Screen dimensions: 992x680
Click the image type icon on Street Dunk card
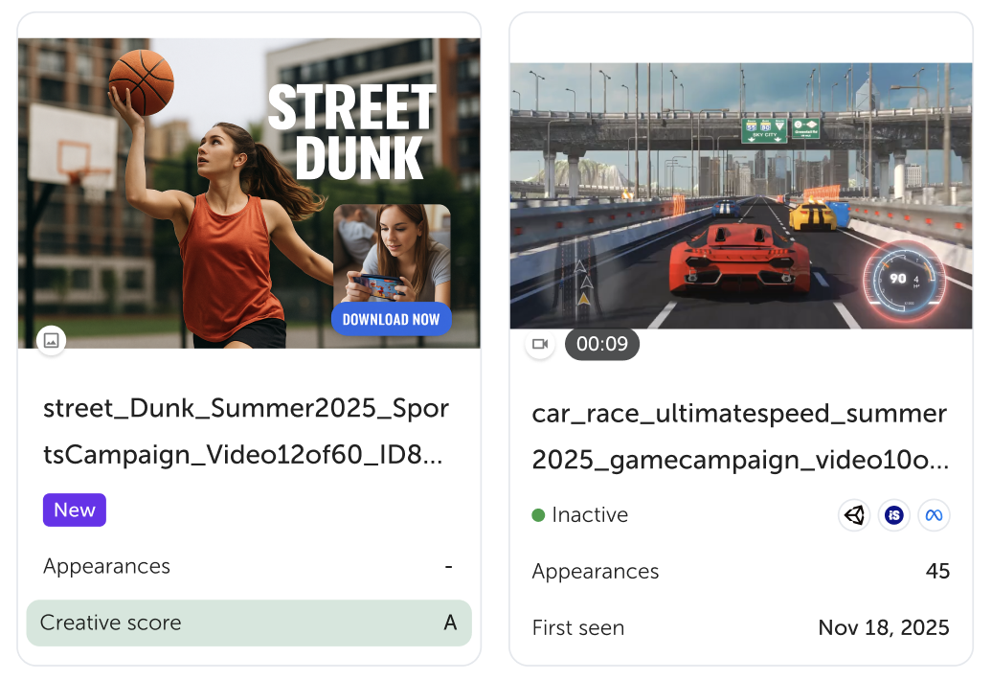pos(52,340)
